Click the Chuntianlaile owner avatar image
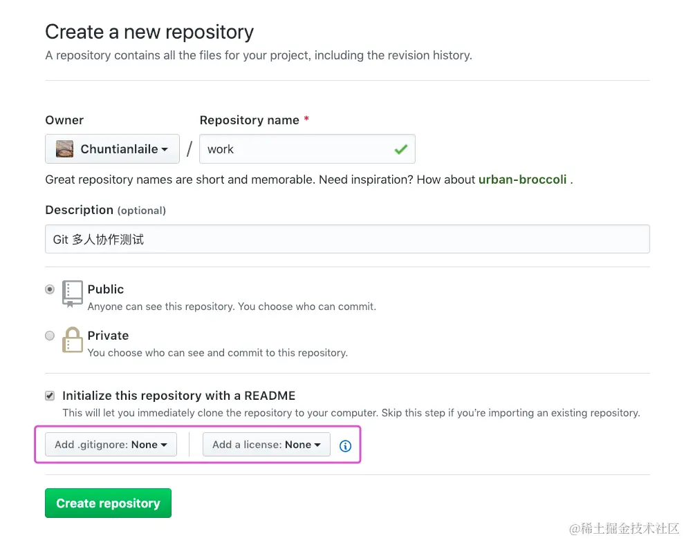This screenshot has height=540, width=684. point(64,149)
